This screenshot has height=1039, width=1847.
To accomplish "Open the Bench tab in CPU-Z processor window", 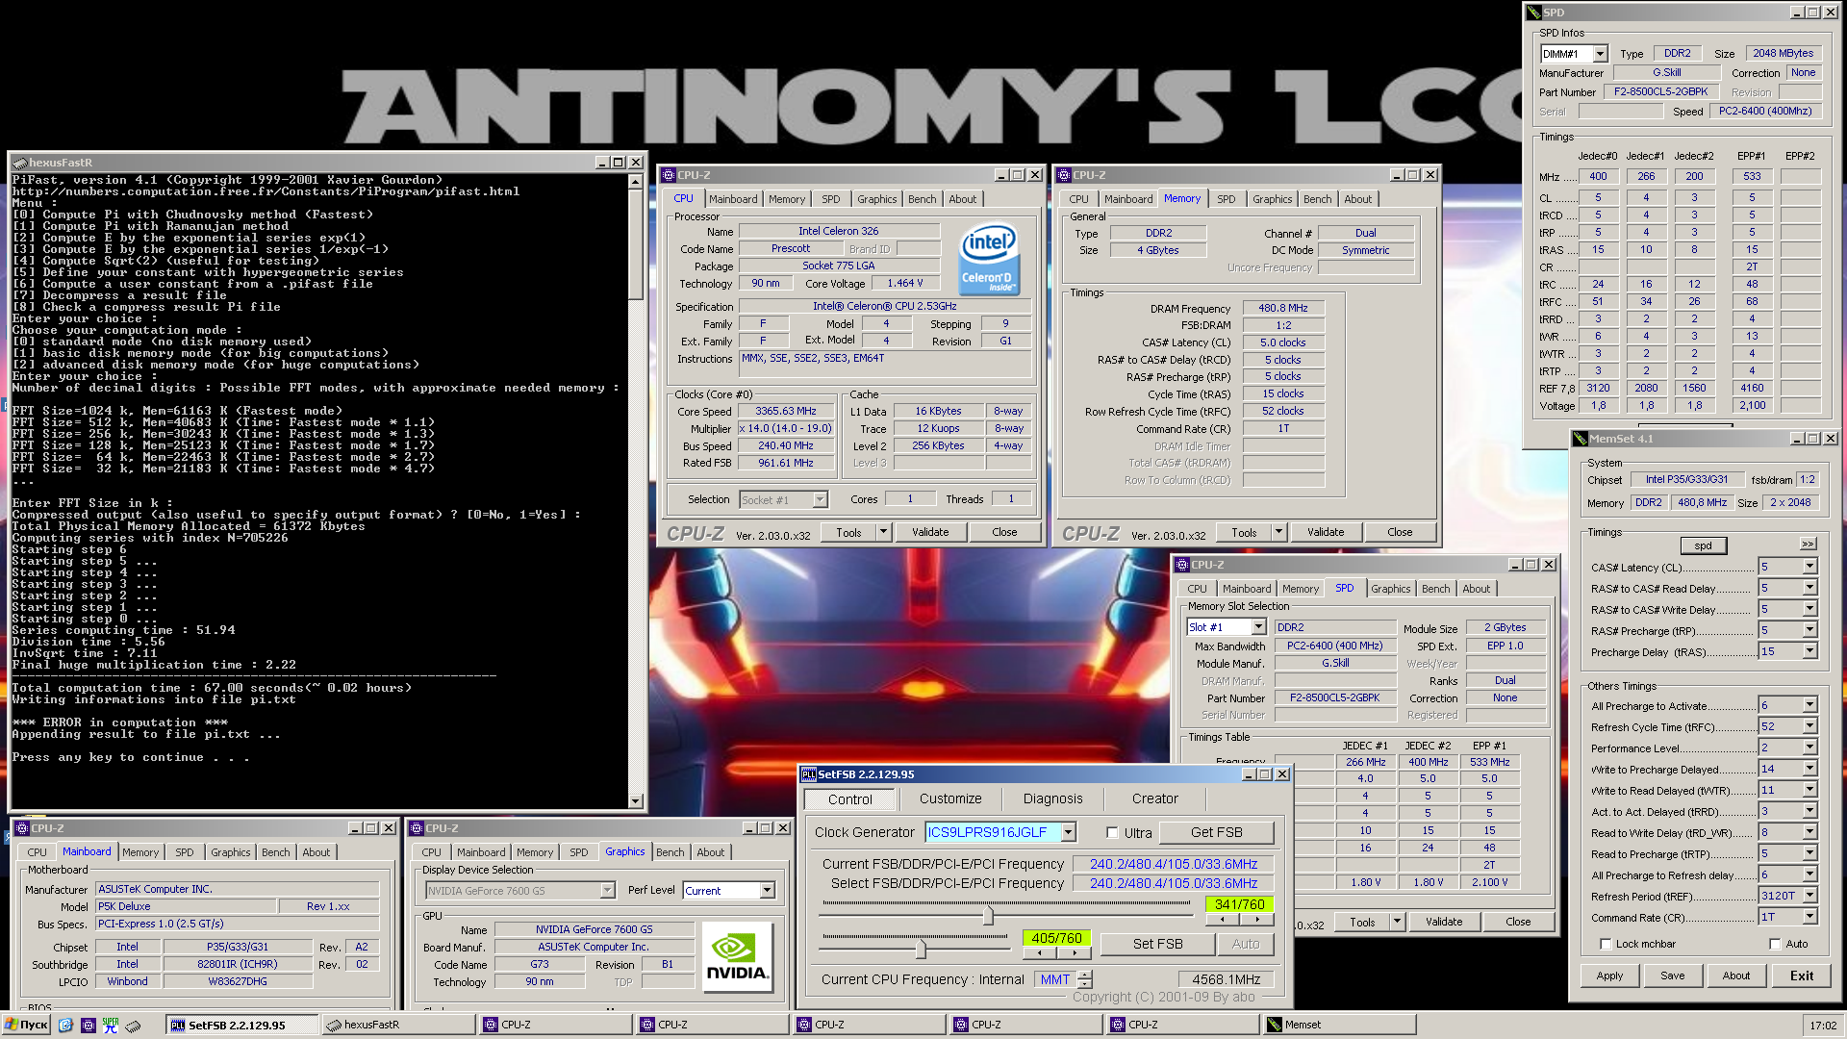I will [922, 200].
